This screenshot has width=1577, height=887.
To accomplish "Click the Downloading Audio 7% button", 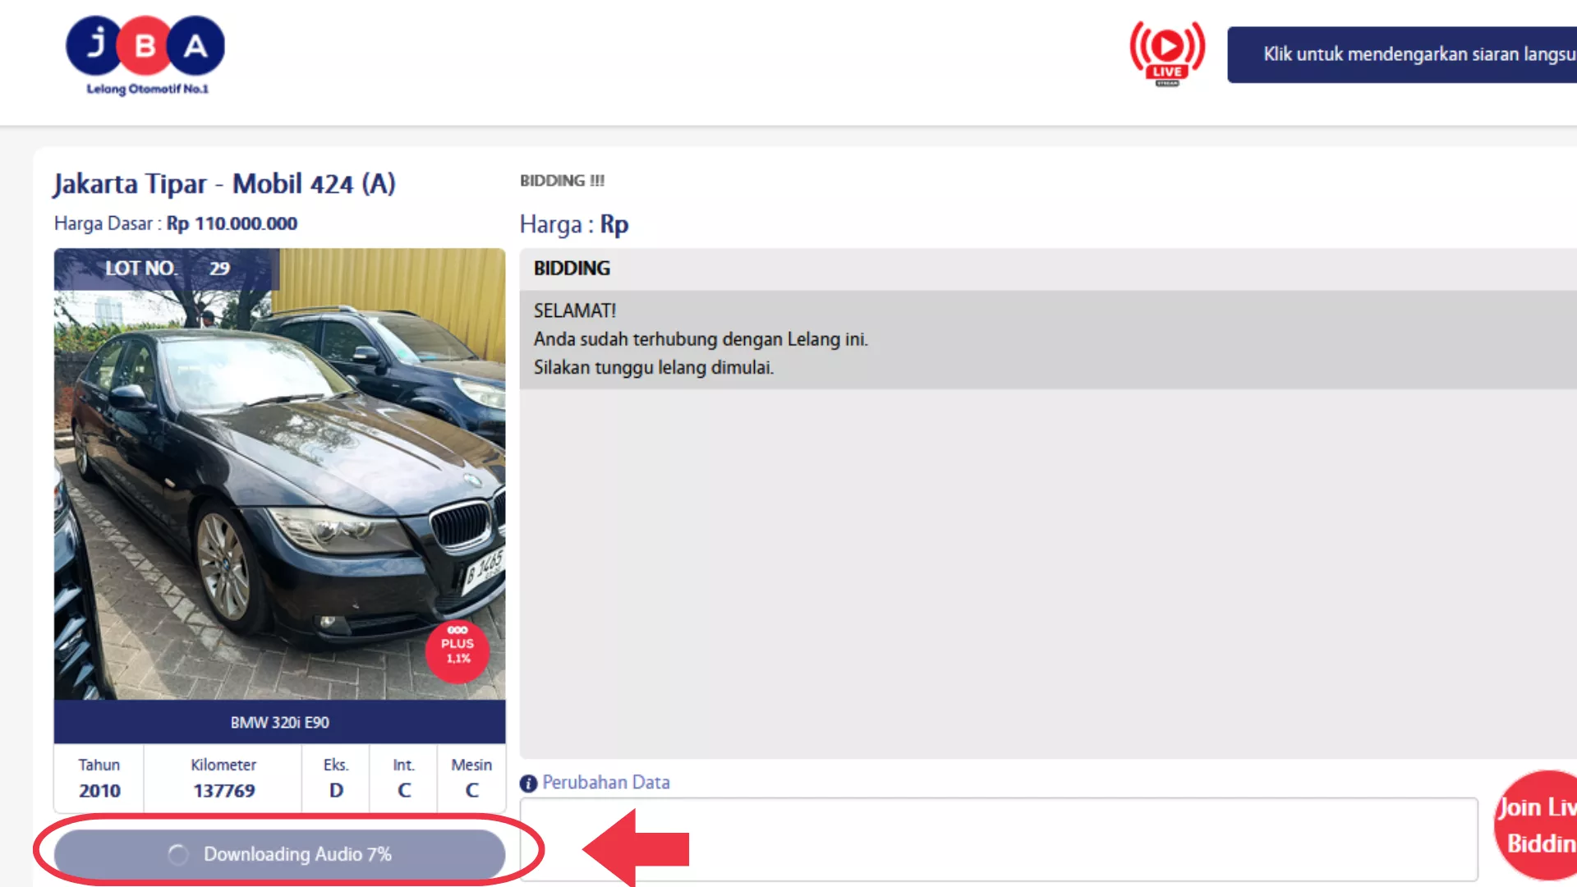I will 279,854.
